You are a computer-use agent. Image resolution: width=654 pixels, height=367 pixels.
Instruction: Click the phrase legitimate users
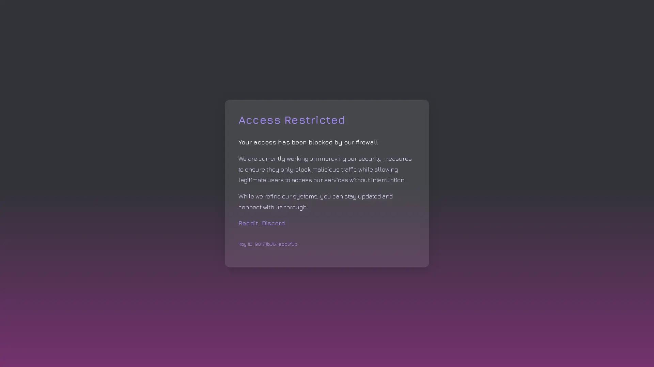coord(261,180)
